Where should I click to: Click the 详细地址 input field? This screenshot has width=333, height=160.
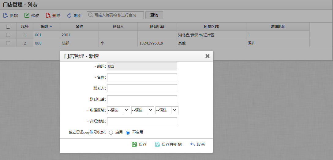pyautogui.click(x=142, y=121)
